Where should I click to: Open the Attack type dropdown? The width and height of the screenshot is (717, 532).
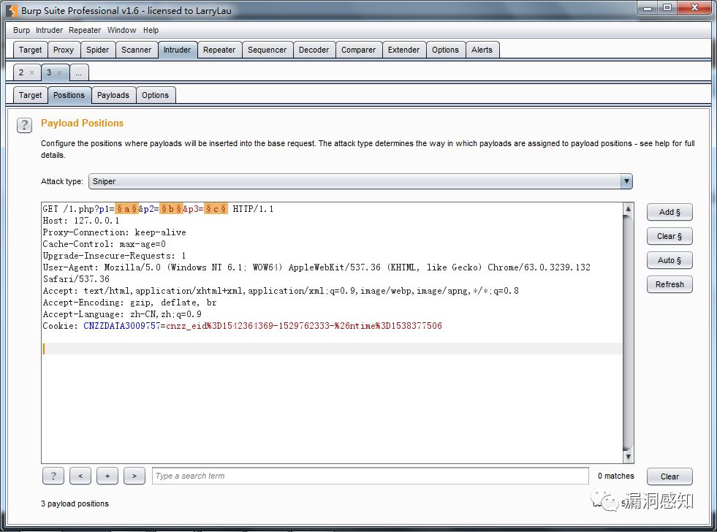360,181
